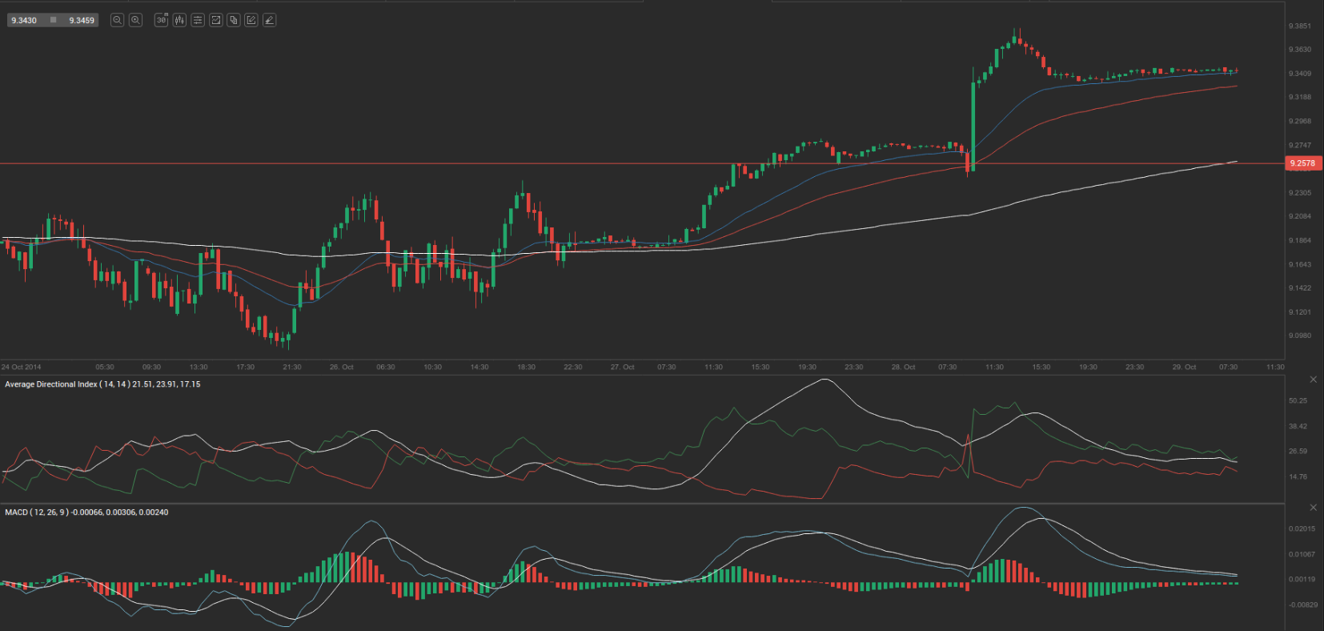
Task: Click the 28. Oct date label
Action: pos(903,367)
